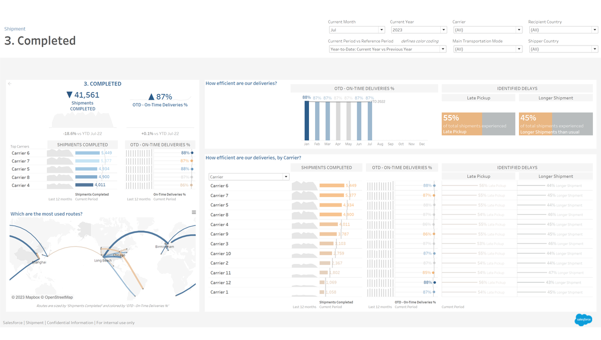The image size is (601, 340).
Task: Click the Carrier 12 OTD 88% dot marker
Action: point(434,282)
